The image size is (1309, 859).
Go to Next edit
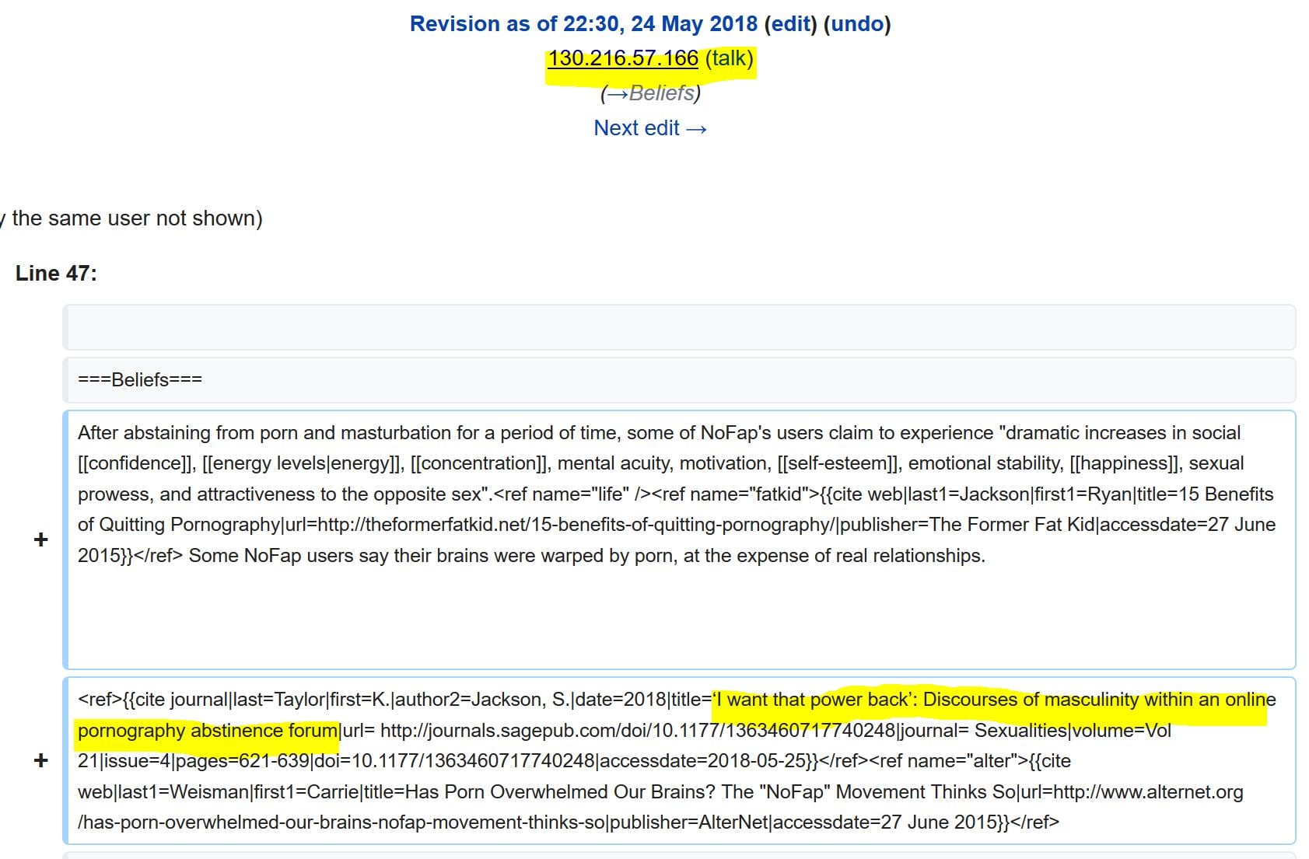point(650,127)
